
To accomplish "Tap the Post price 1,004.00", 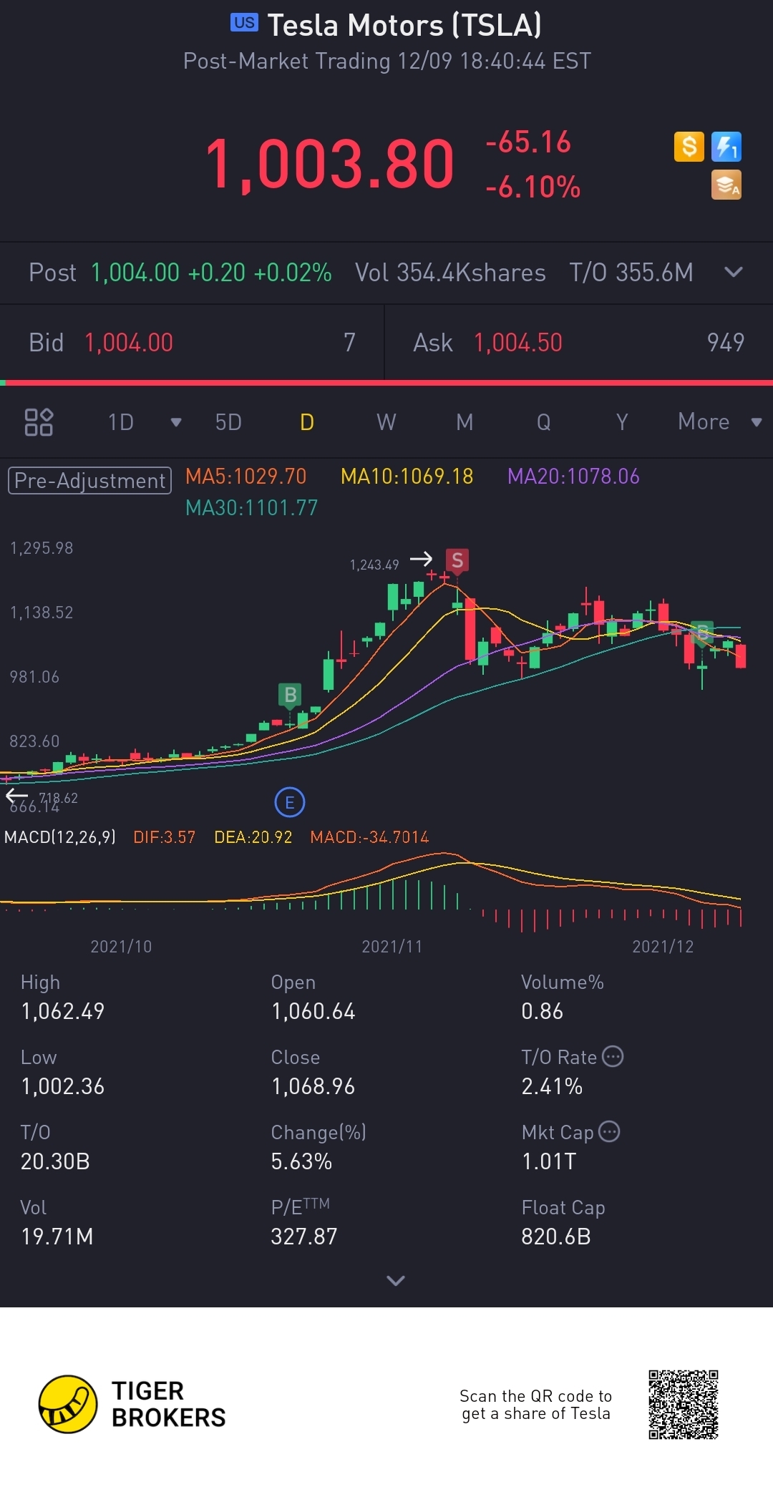I will pyautogui.click(x=135, y=273).
